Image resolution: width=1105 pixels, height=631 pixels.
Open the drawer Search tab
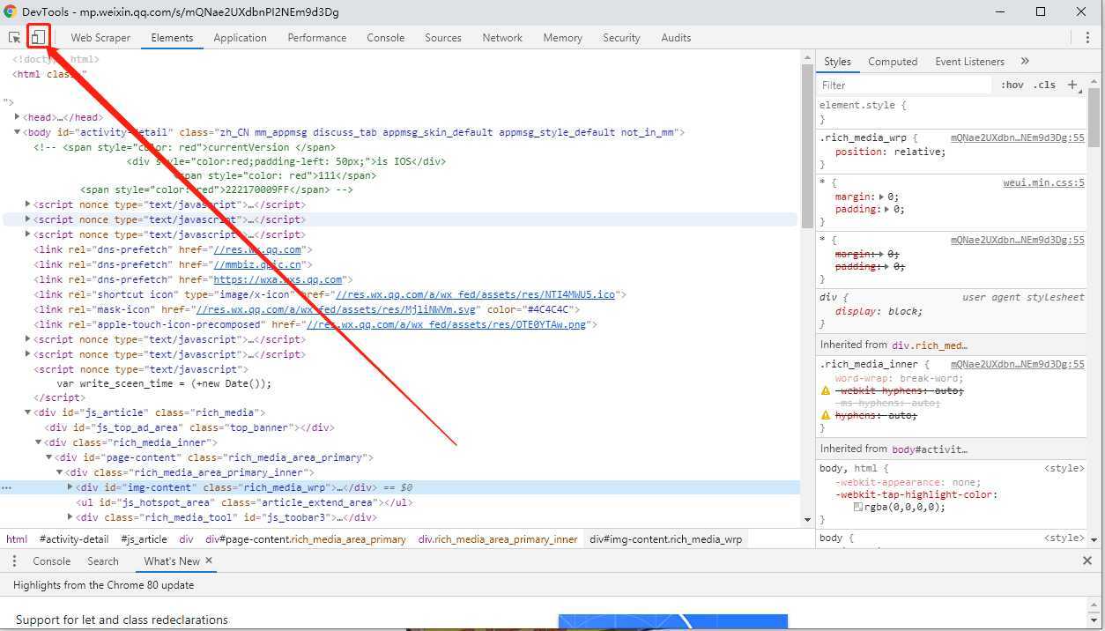103,561
